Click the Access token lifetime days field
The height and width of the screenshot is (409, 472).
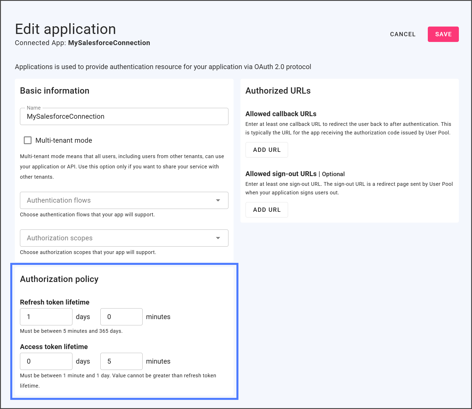pos(46,361)
